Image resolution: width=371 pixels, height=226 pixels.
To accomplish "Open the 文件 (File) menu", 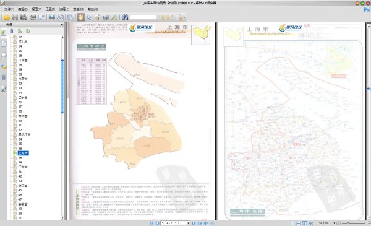I will coord(9,9).
